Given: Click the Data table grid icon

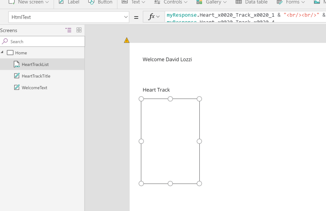Looking at the screenshot, I should click(x=238, y=2).
